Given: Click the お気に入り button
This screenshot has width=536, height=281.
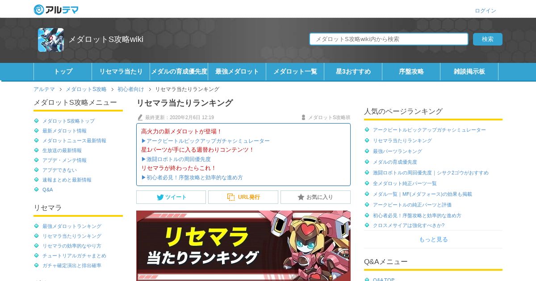Looking at the screenshot, I should point(315,197).
